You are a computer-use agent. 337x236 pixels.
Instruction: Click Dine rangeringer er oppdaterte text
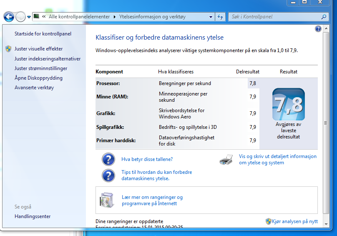tap(129, 221)
